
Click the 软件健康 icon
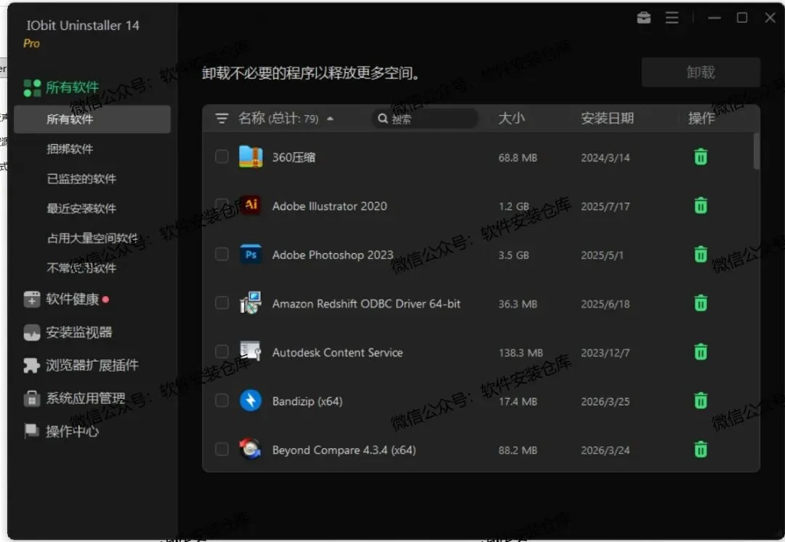tap(32, 300)
